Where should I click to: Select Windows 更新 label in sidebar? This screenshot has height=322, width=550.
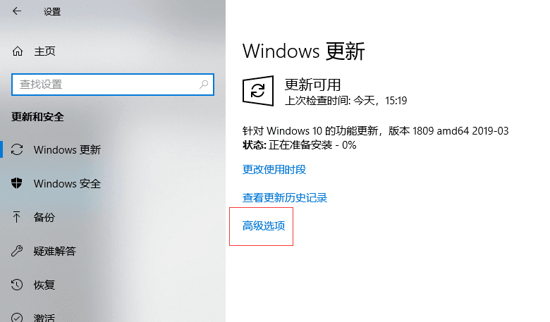pos(68,150)
